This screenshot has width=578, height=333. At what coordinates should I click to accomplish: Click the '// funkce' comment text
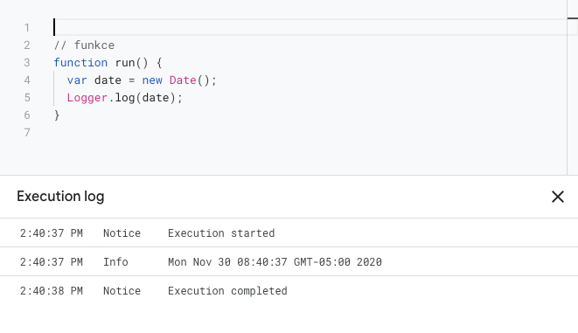[84, 45]
